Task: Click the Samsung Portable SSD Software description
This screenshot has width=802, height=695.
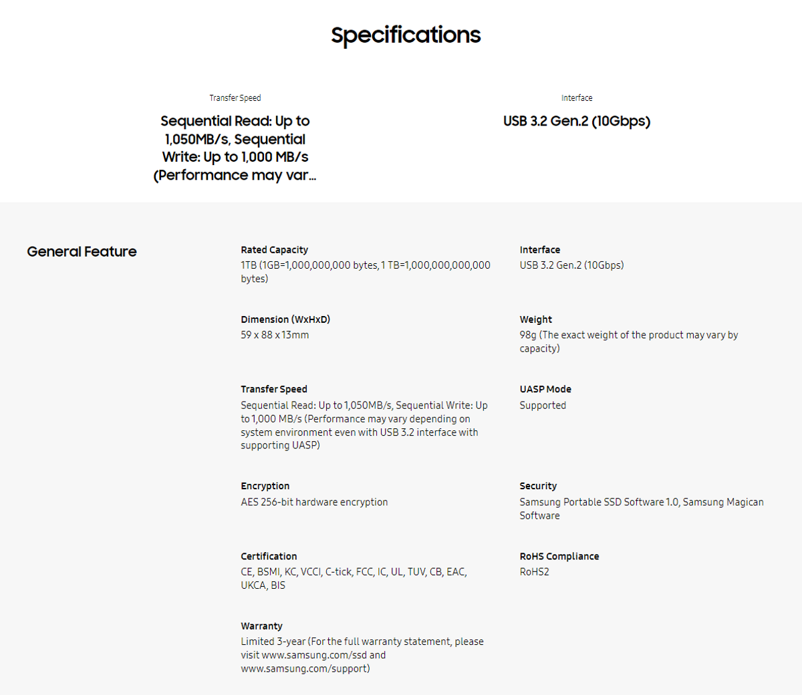Action: click(x=642, y=509)
